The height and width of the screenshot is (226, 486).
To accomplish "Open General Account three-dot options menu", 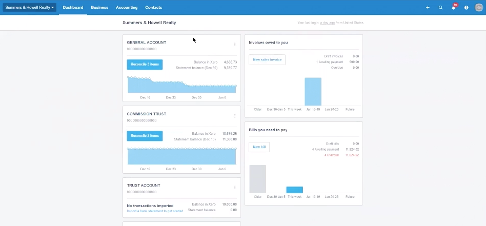I will (235, 45).
